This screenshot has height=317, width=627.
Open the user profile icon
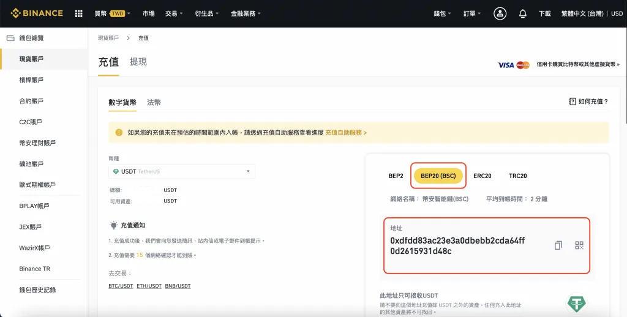click(500, 13)
